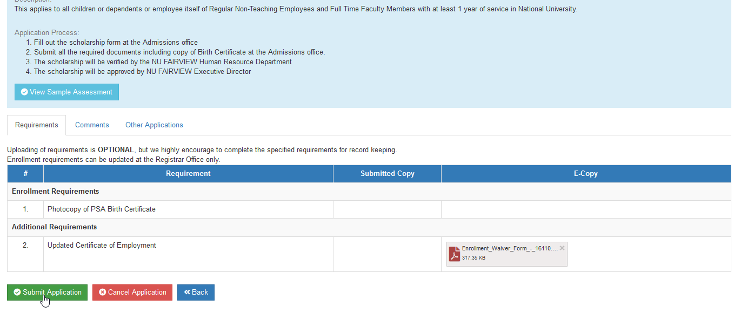Click the Requirement column header

click(x=188, y=174)
